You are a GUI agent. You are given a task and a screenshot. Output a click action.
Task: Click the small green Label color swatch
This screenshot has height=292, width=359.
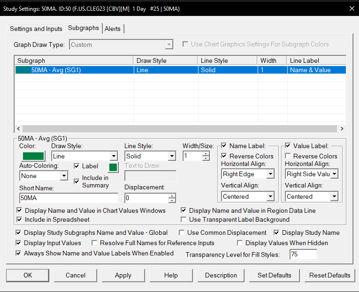(114, 167)
